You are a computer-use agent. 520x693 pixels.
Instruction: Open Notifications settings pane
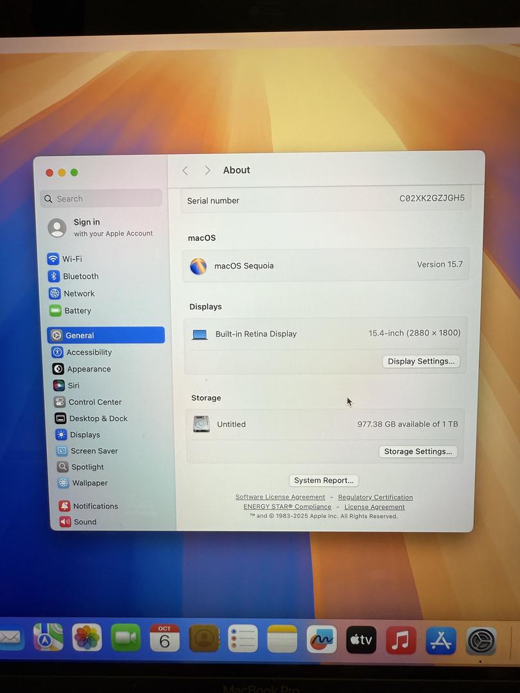pos(95,506)
